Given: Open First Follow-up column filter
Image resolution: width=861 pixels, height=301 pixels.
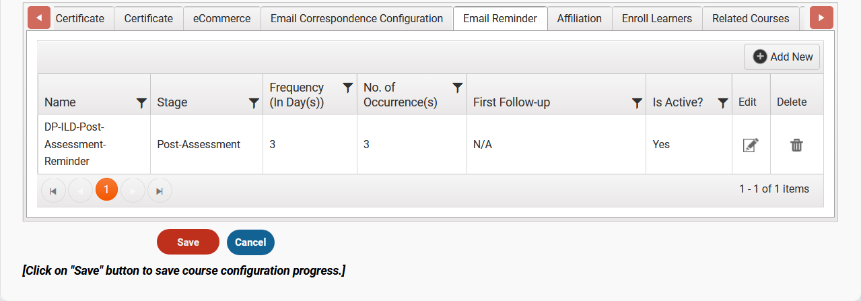Looking at the screenshot, I should (637, 103).
